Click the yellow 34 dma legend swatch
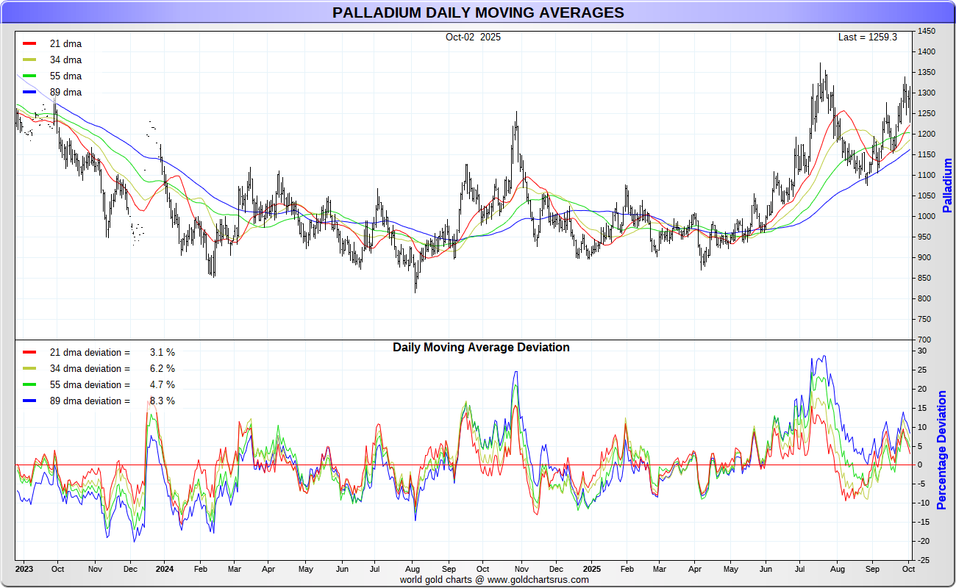Screen dimensions: 956x588 29,60
